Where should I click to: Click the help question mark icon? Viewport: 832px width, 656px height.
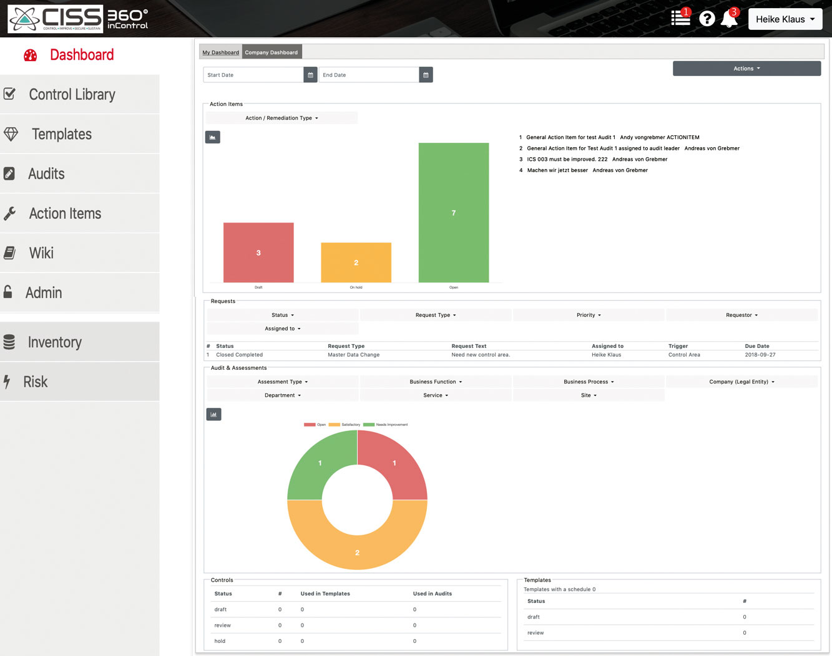pos(707,19)
